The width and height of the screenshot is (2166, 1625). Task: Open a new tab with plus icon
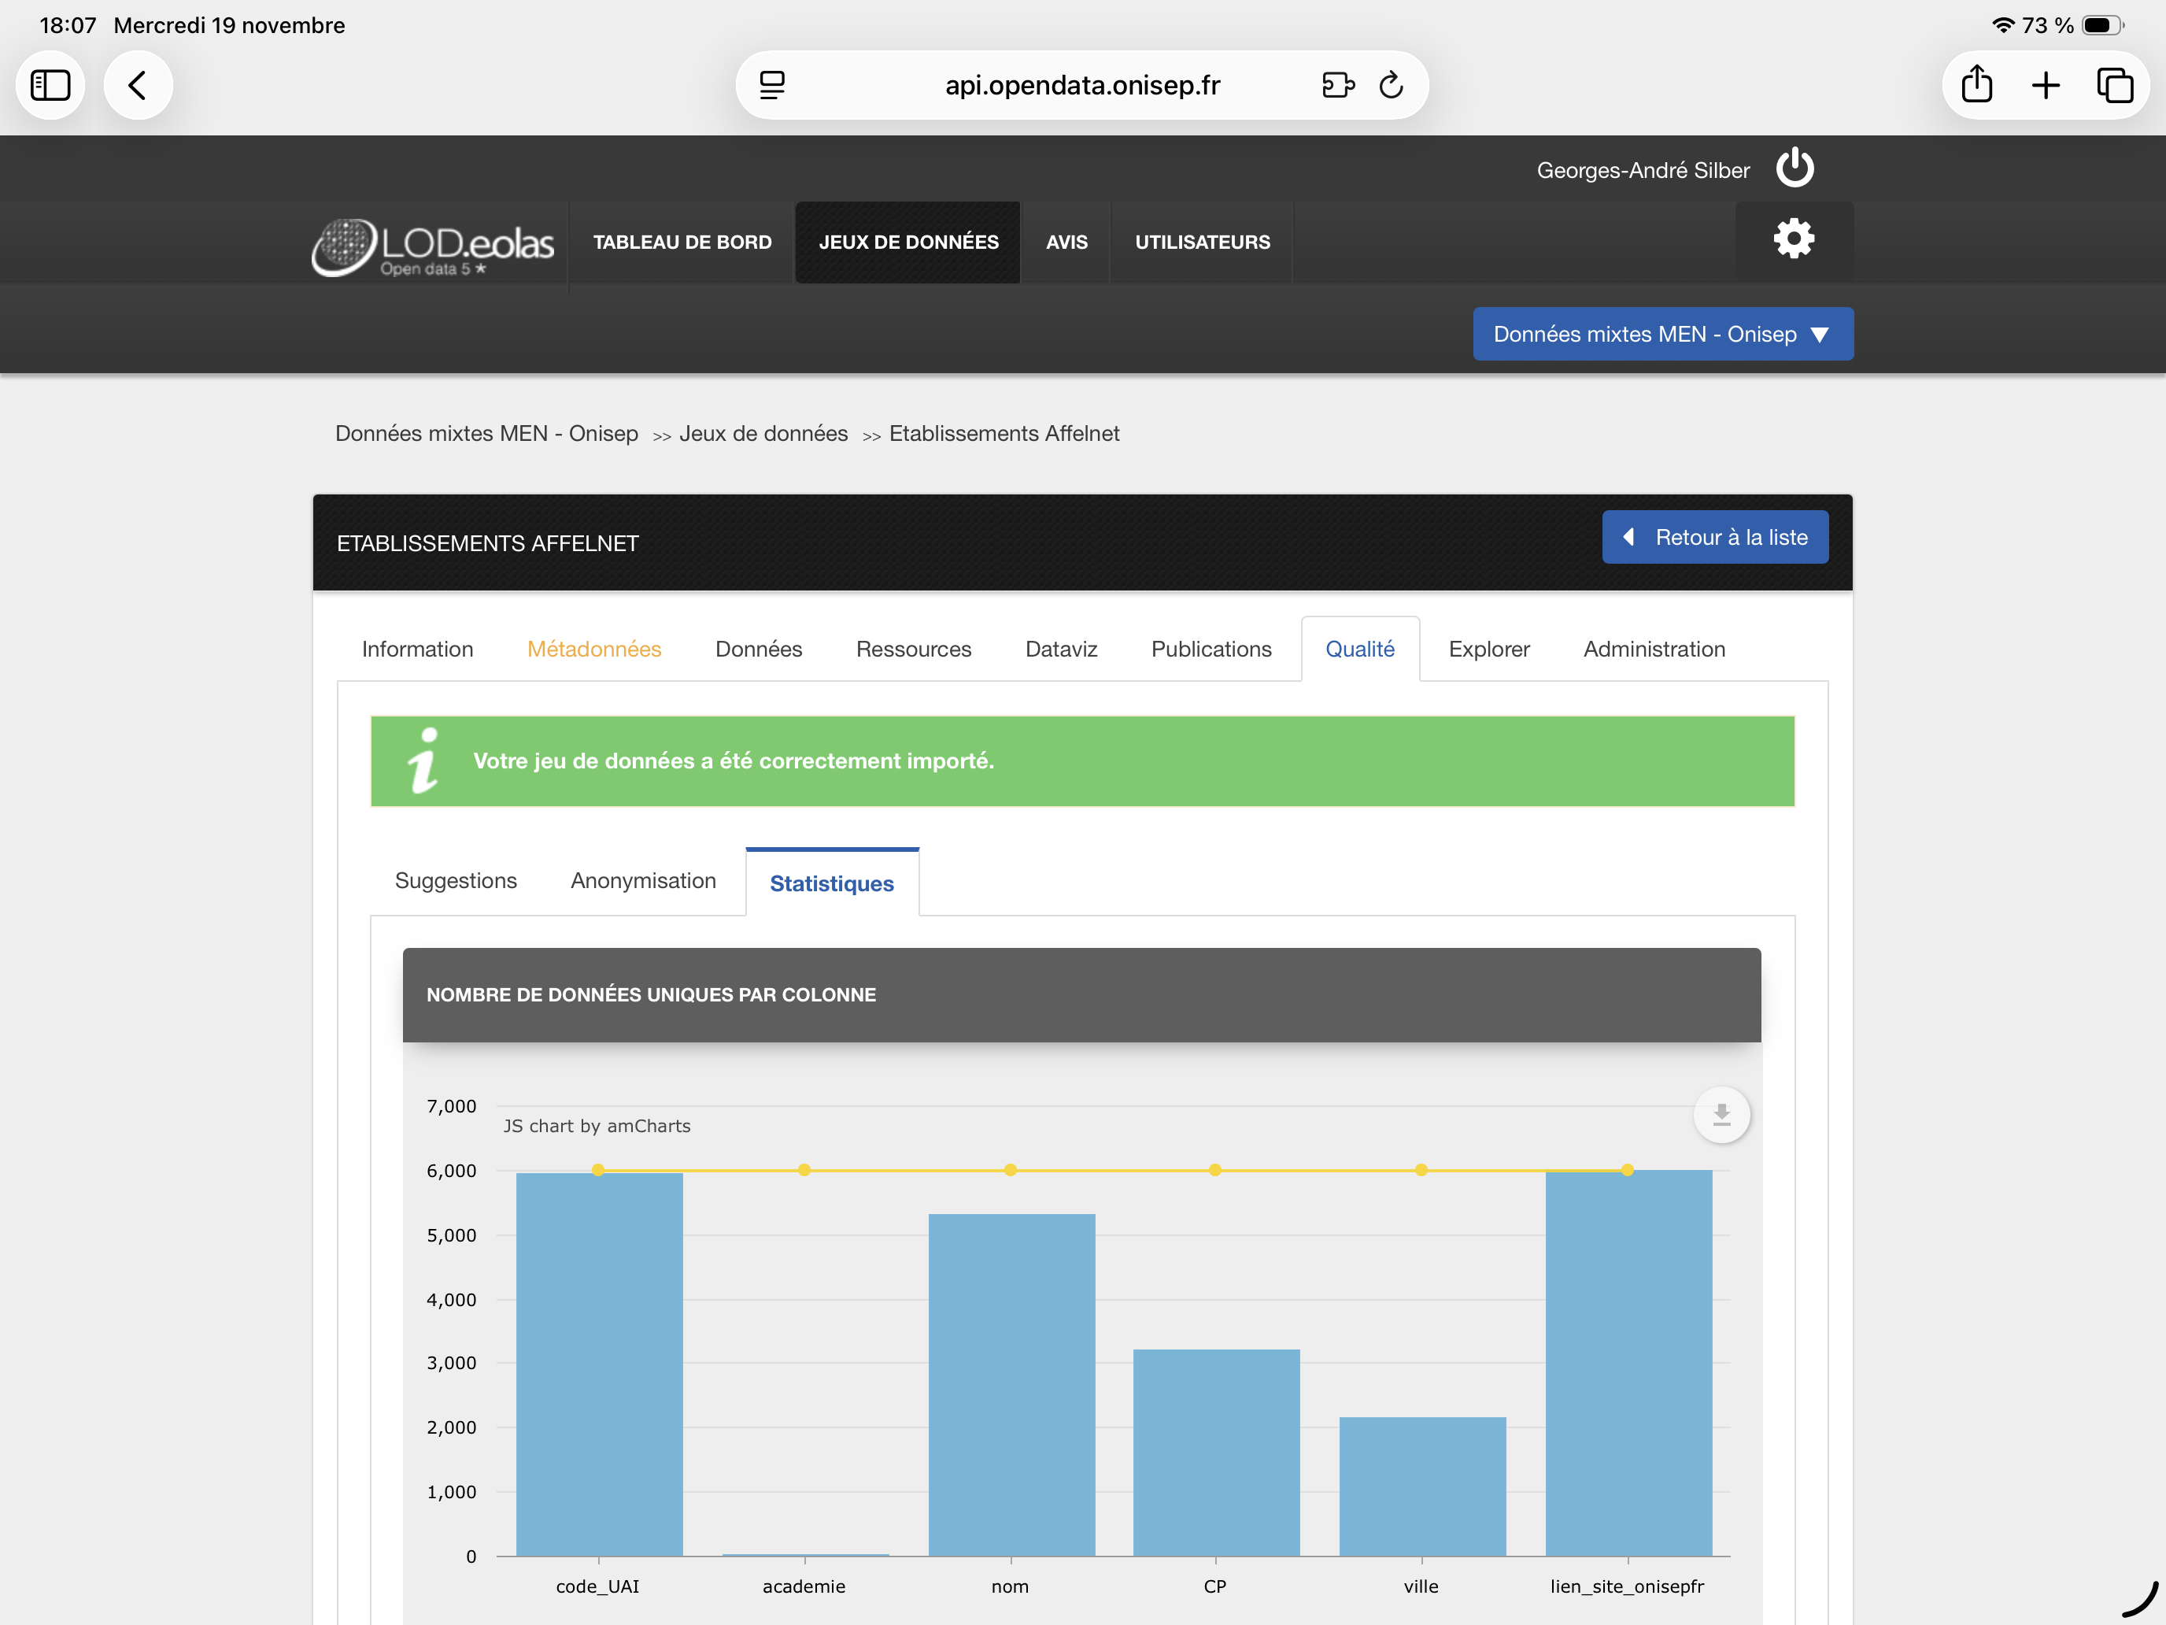pos(2046,85)
